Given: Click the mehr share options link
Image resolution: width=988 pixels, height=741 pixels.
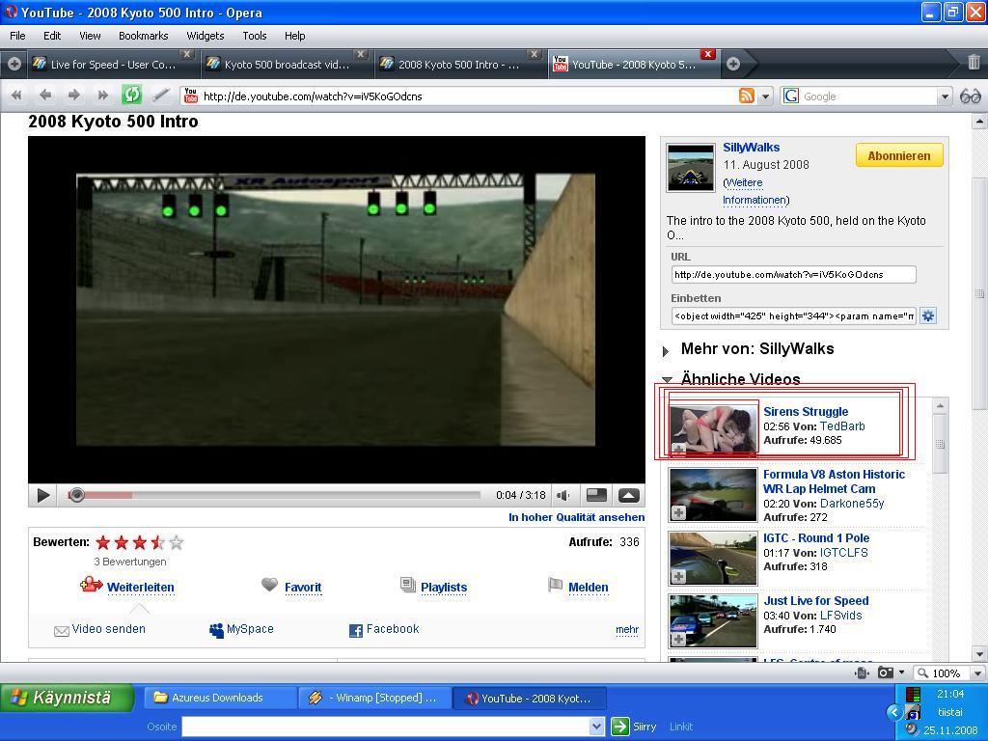Looking at the screenshot, I should pos(627,629).
